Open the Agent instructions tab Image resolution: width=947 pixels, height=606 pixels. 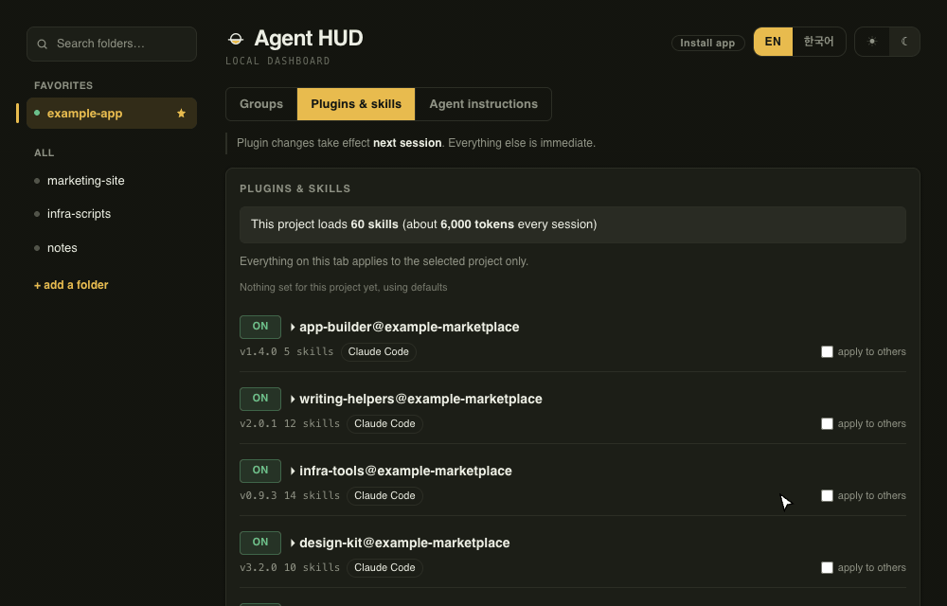click(x=483, y=104)
